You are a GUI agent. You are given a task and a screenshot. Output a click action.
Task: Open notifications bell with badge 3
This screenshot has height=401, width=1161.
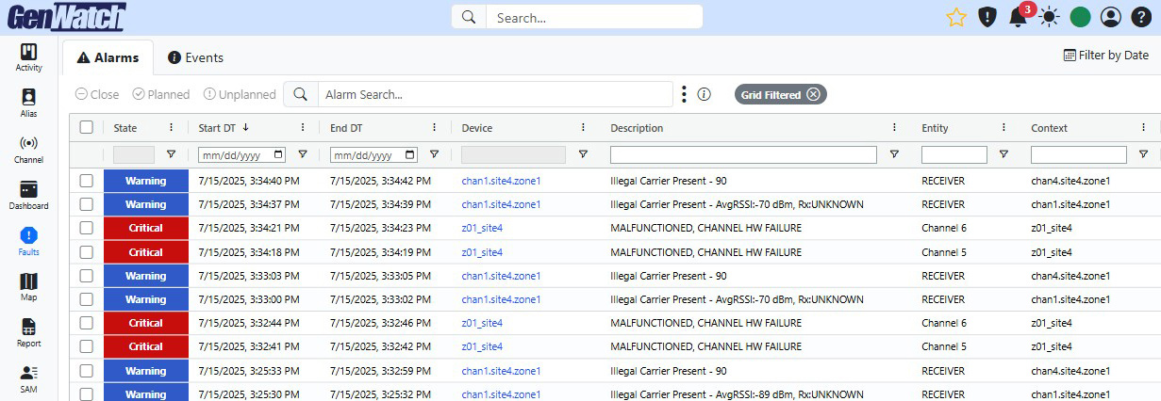point(1019,17)
